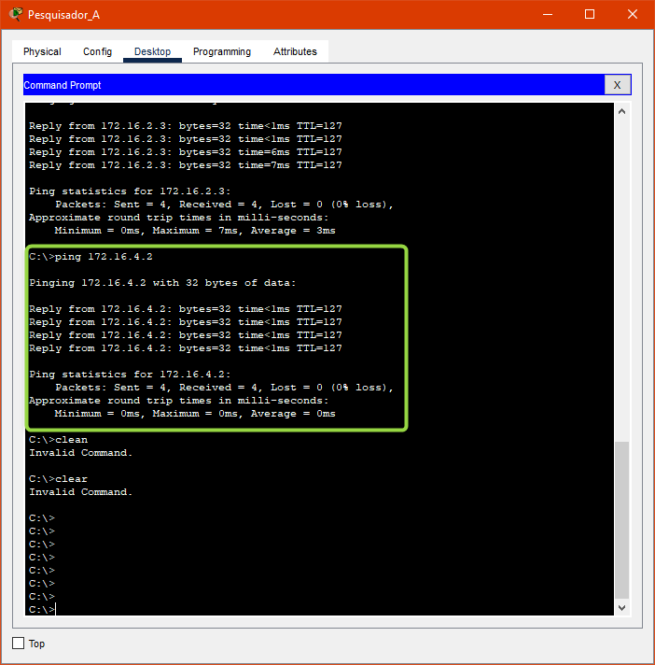Screen dimensions: 655x665
Task: Open the Programming tab
Action: coord(222,51)
